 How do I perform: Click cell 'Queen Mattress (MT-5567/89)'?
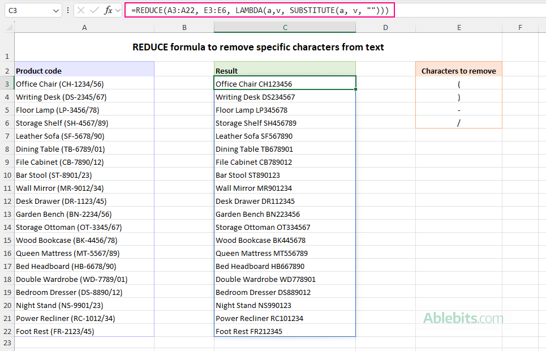[84, 253]
